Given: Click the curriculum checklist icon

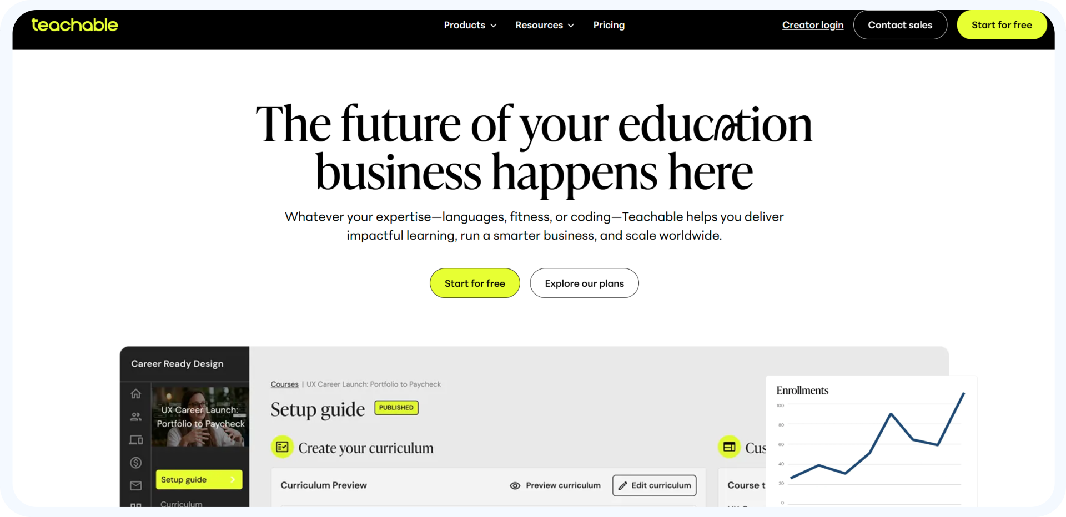Looking at the screenshot, I should pyautogui.click(x=282, y=447).
